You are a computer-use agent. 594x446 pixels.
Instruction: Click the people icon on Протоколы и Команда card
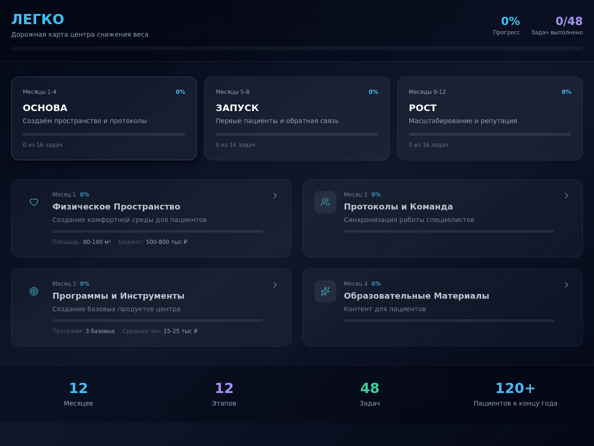click(x=325, y=202)
